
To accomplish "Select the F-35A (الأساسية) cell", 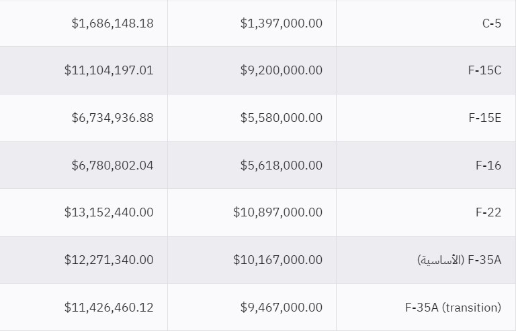I will [x=459, y=259].
